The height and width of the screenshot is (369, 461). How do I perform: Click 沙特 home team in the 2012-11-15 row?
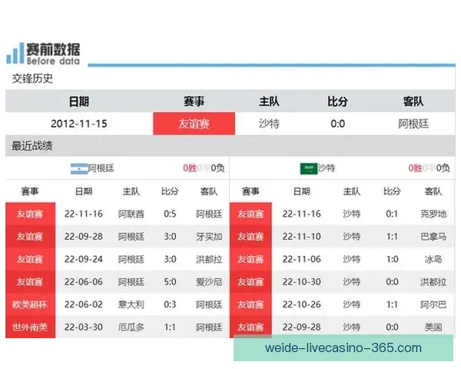click(x=269, y=124)
